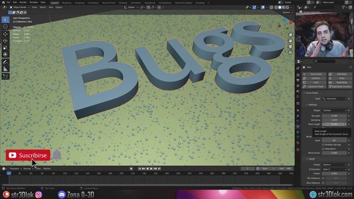Open the Output properties tab icon
This screenshot has height=199, width=354.
click(x=298, y=80)
